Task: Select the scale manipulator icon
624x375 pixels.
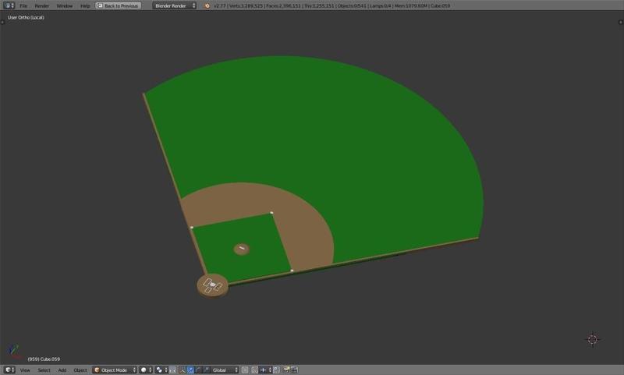Action: (206, 370)
